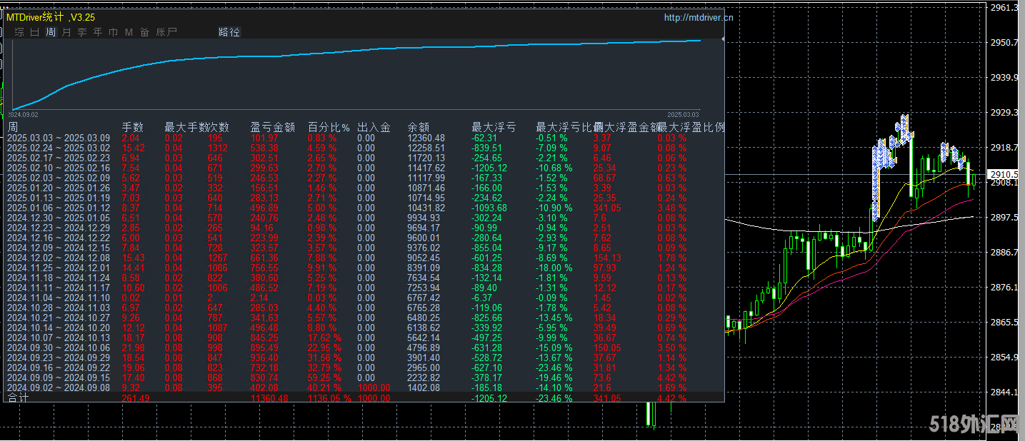This screenshot has width=1025, height=441.
Task: Open the 季 quarterly statistics tab
Action: coord(82,32)
